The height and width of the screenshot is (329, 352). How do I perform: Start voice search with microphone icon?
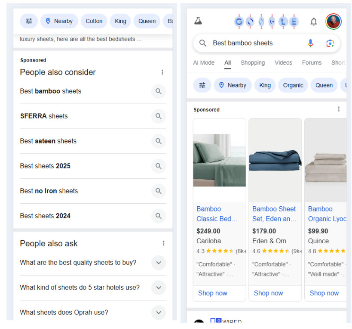[310, 43]
